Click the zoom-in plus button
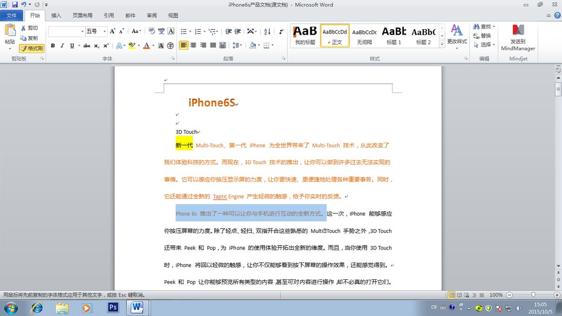The width and height of the screenshot is (562, 316). pyautogui.click(x=556, y=295)
